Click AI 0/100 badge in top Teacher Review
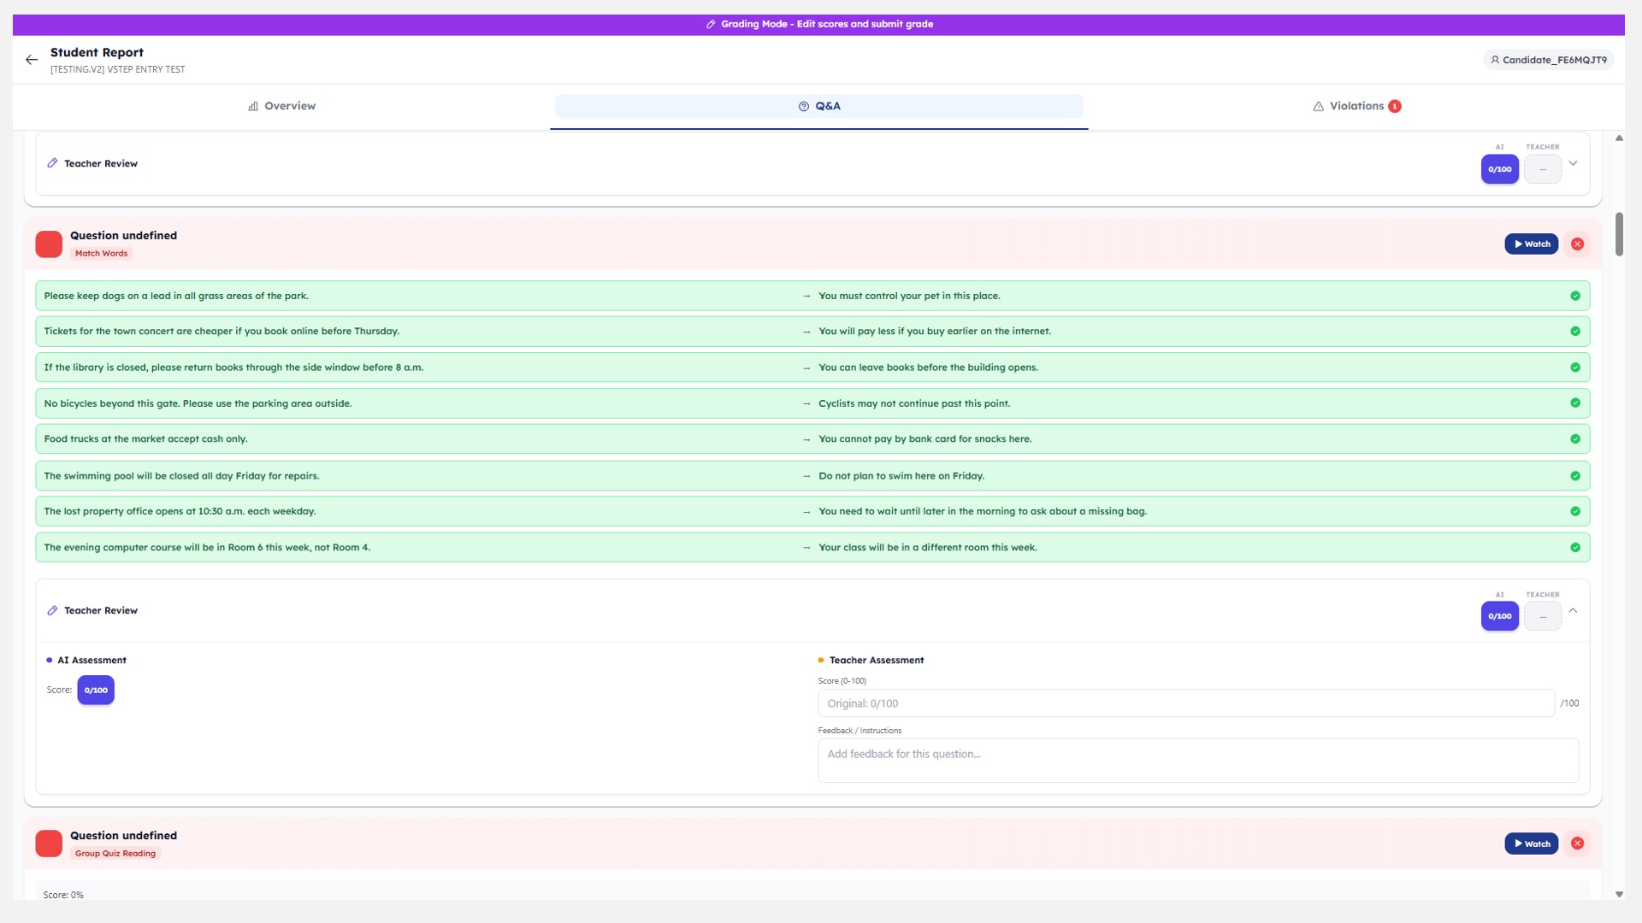 (x=1499, y=169)
